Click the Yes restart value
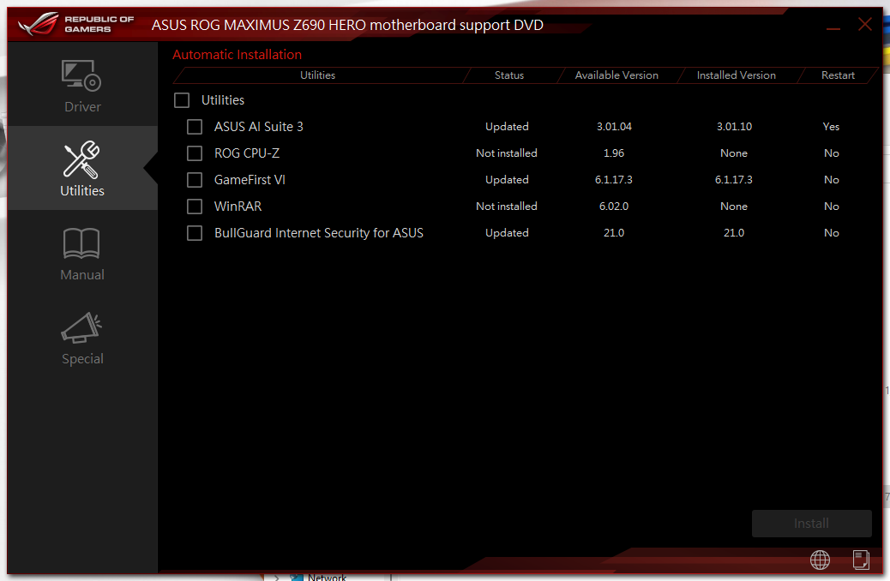890x581 pixels. (x=831, y=127)
